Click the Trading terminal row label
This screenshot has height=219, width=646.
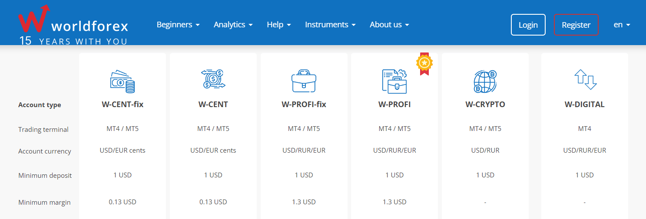tap(43, 130)
